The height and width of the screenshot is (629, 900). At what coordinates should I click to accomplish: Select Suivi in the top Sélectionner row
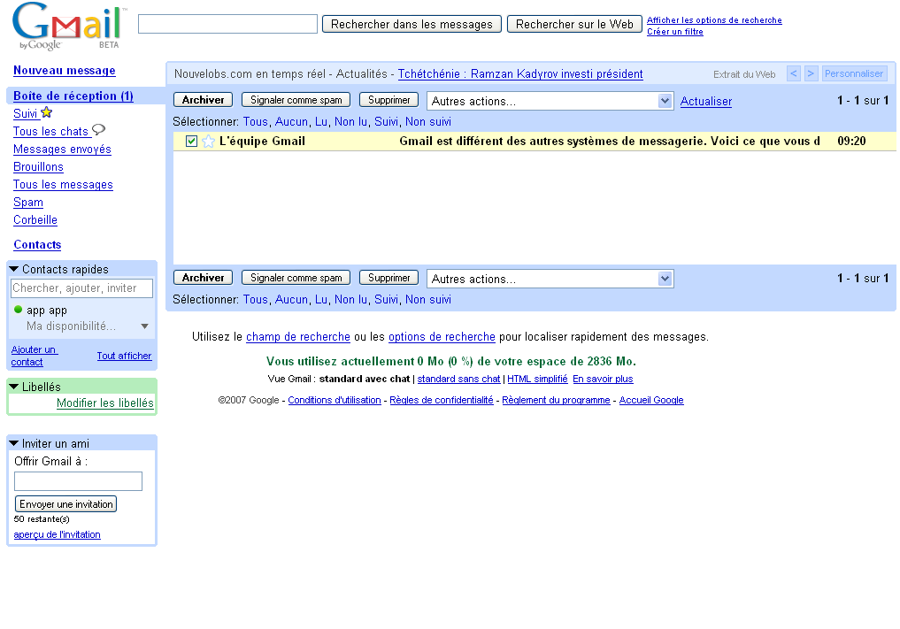[x=386, y=122]
